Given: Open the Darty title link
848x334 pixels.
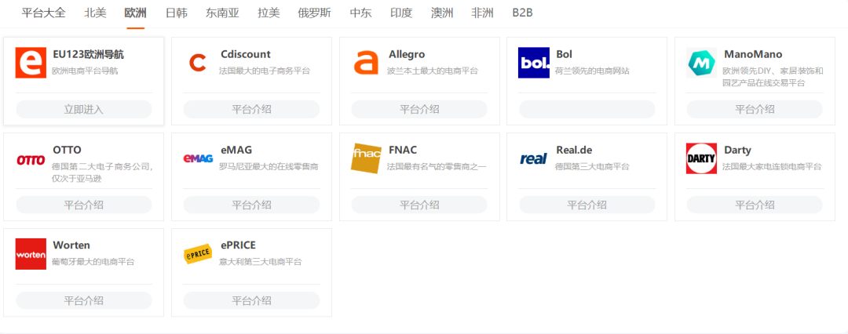Looking at the screenshot, I should click(737, 151).
